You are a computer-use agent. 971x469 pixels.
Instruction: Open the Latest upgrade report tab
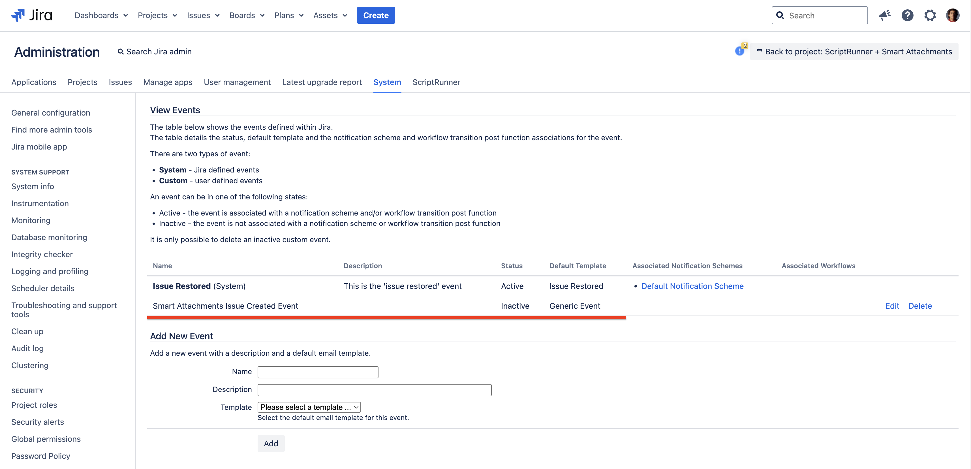point(322,82)
